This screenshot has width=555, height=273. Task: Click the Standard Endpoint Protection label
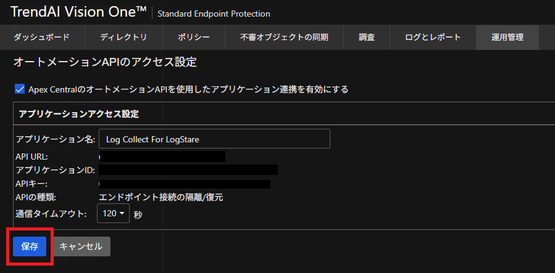click(214, 14)
